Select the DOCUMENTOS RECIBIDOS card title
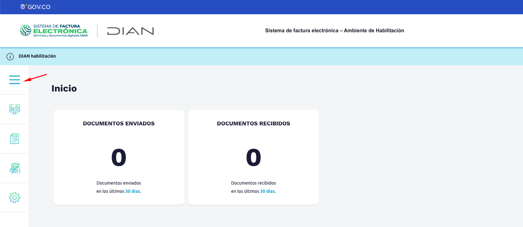The height and width of the screenshot is (227, 523). tap(253, 123)
